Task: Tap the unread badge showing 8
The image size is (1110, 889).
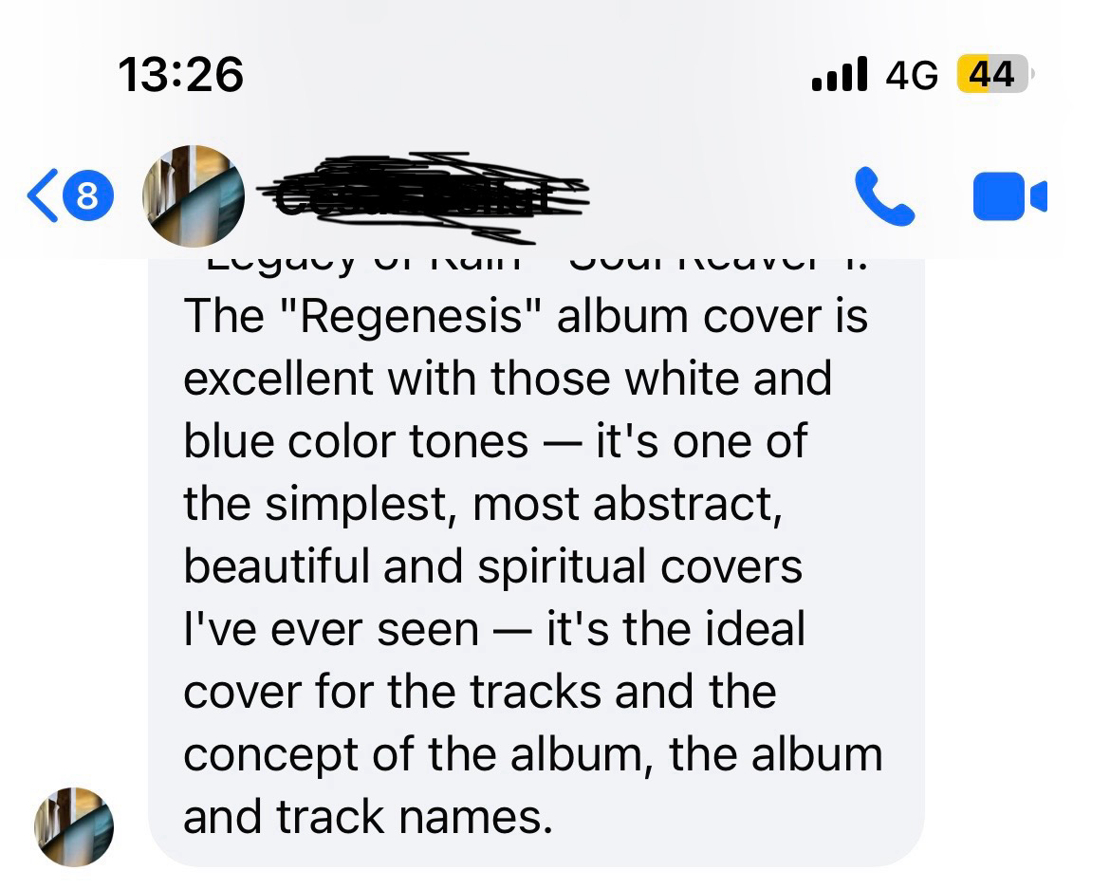Action: click(88, 195)
